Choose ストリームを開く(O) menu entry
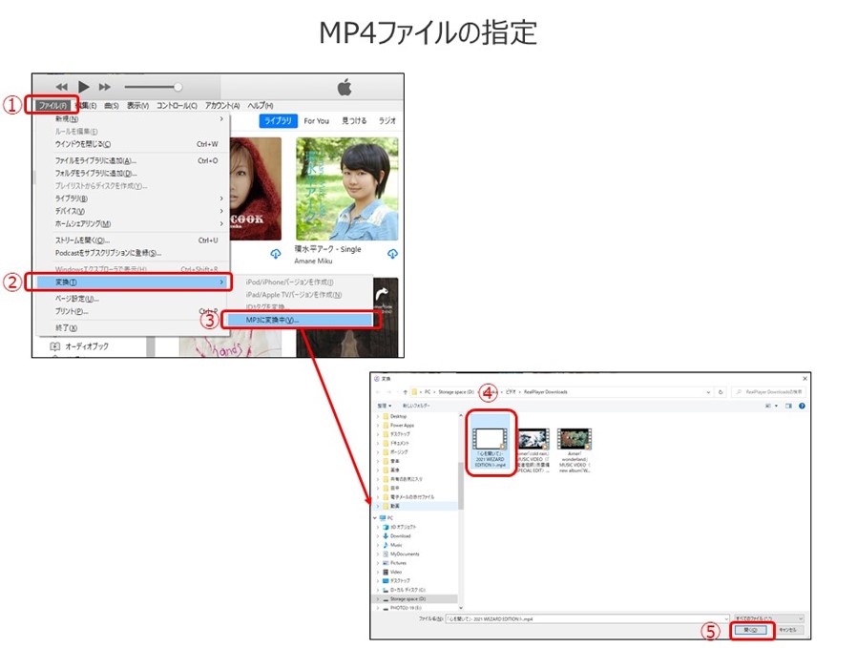Image resolution: width=857 pixels, height=648 pixels. (x=133, y=240)
